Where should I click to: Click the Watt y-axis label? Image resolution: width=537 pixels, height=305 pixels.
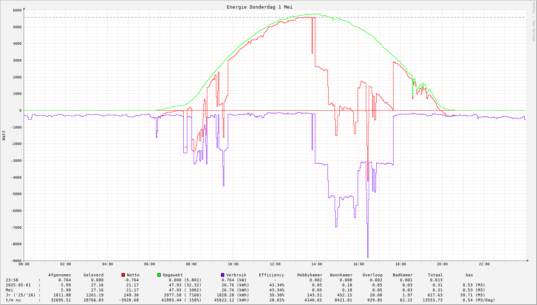4,135
